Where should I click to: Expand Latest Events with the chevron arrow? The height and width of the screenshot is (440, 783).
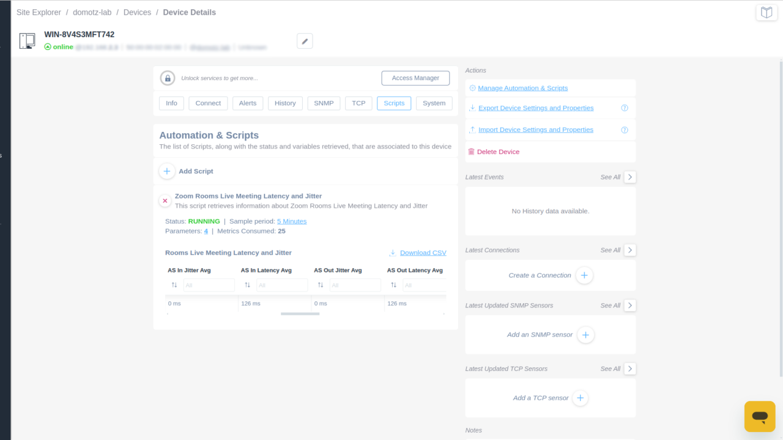(x=629, y=177)
